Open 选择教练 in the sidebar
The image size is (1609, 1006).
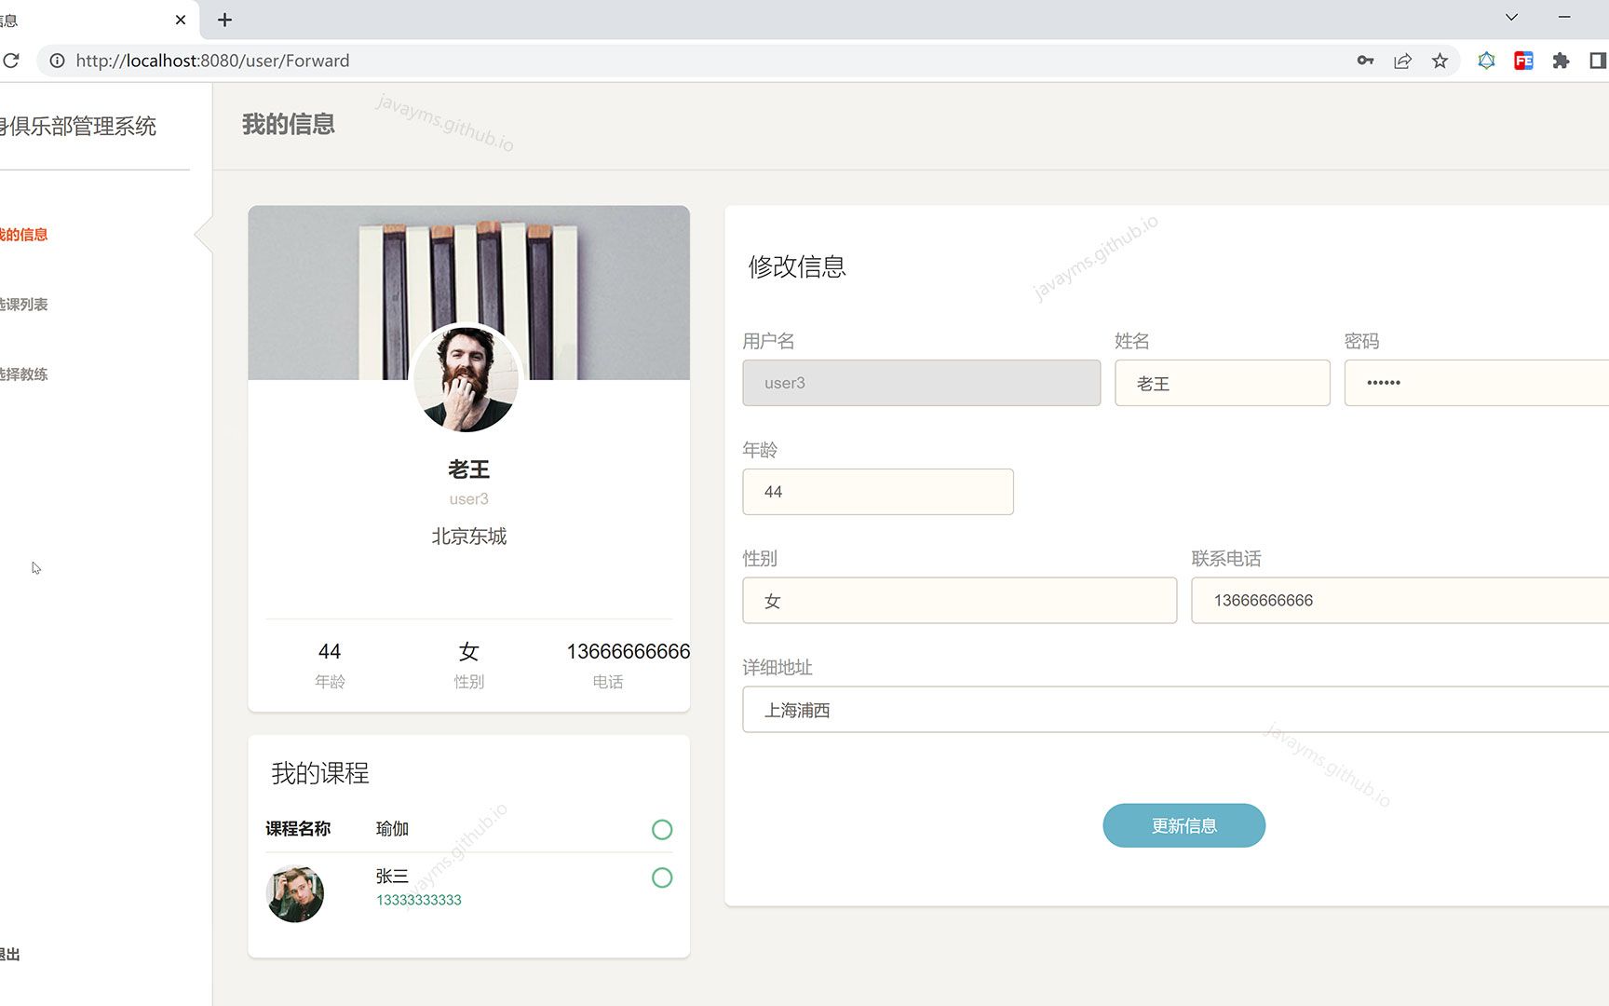coord(24,374)
